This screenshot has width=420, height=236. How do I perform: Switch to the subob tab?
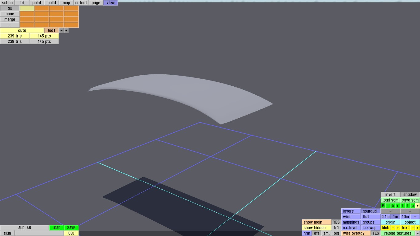coord(7,3)
